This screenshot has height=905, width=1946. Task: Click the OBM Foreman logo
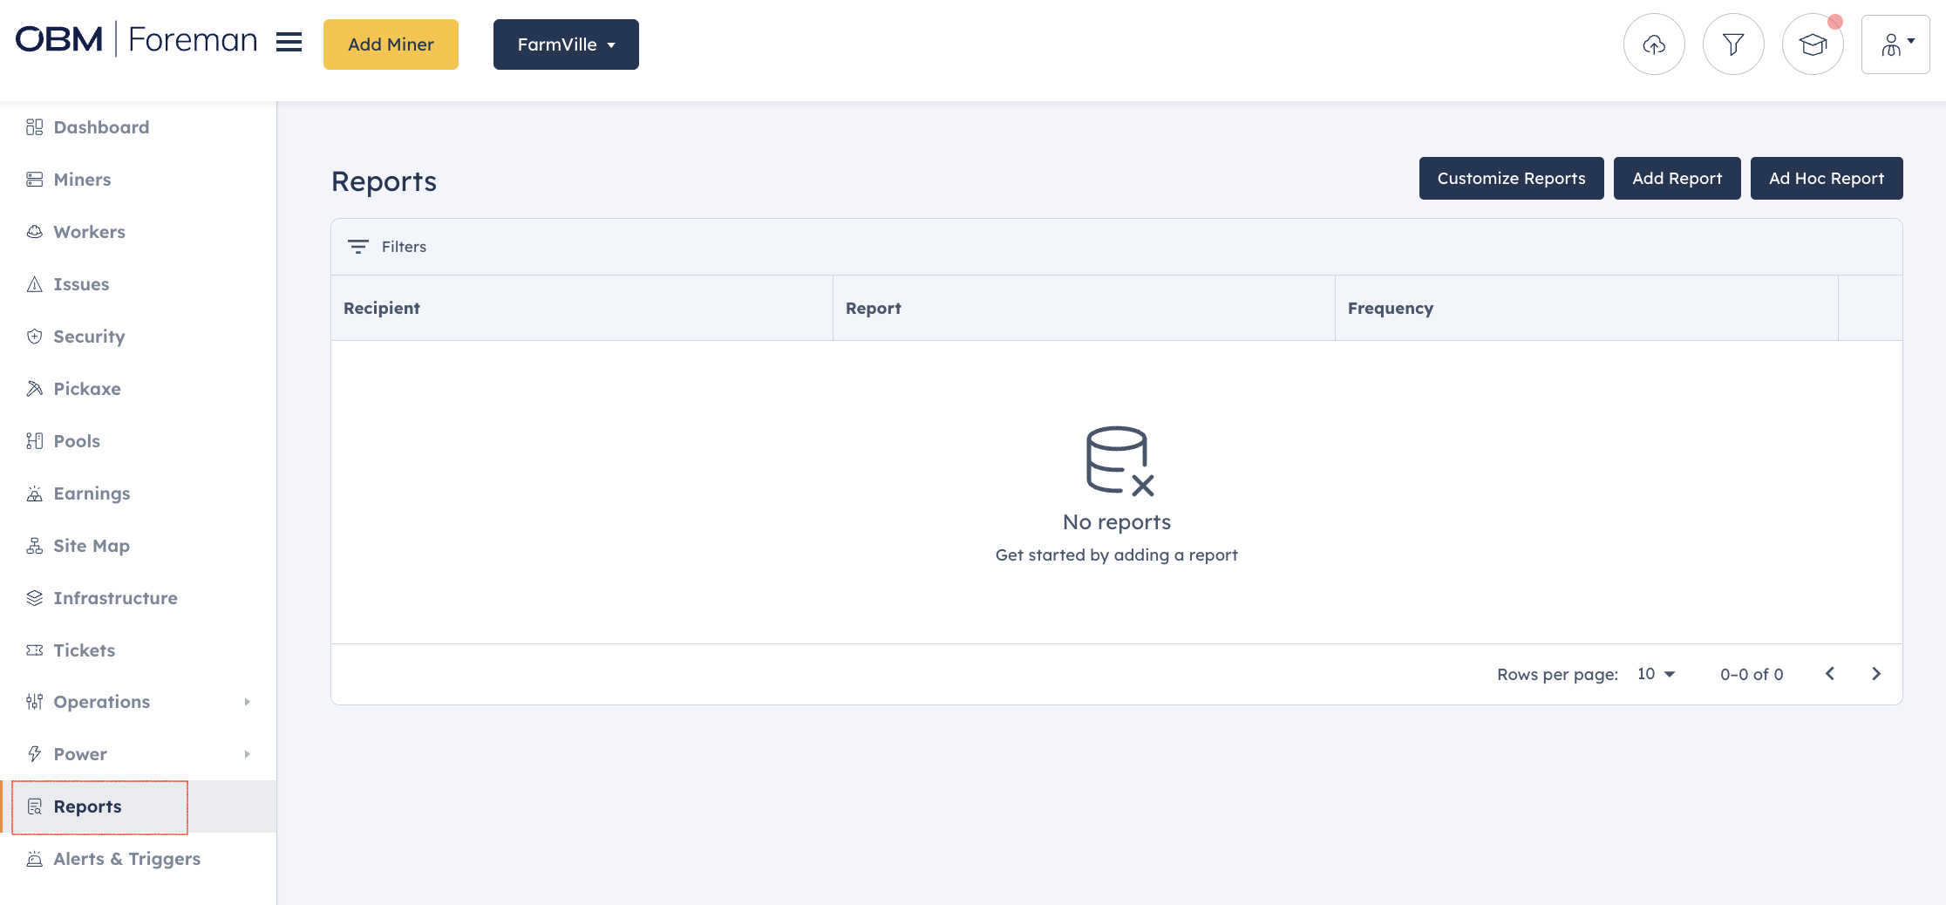pos(136,40)
